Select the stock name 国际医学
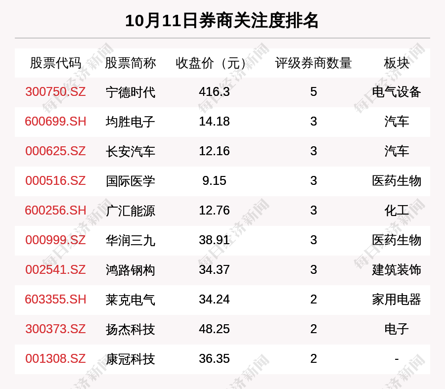 130,181
